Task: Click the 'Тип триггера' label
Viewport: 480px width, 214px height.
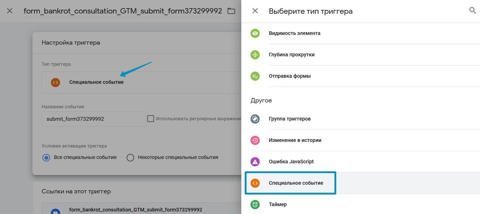Action: (x=56, y=64)
